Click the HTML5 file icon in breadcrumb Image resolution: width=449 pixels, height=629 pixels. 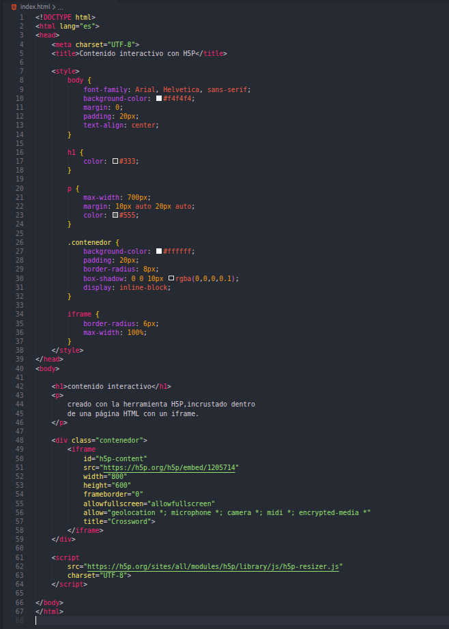[14, 6]
